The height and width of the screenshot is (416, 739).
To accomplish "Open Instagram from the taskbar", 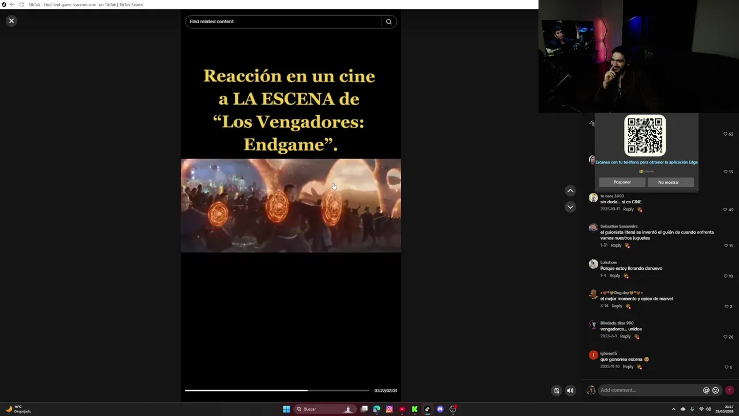I will pyautogui.click(x=389, y=409).
